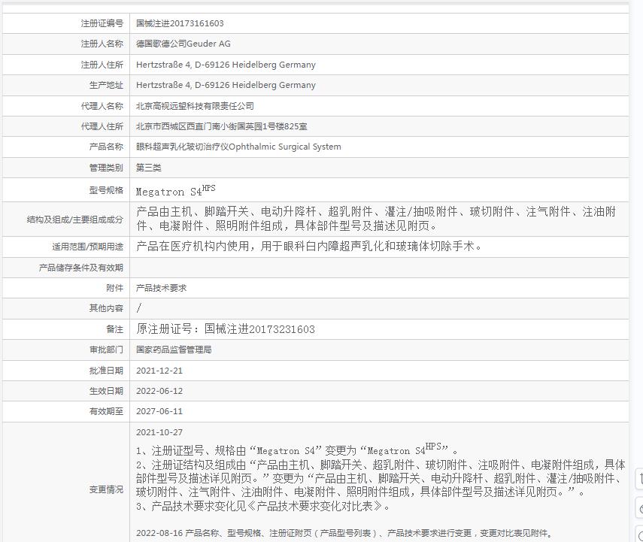Select the 产品名称 label
Viewport: 643px width, 542px height.
click(x=106, y=147)
